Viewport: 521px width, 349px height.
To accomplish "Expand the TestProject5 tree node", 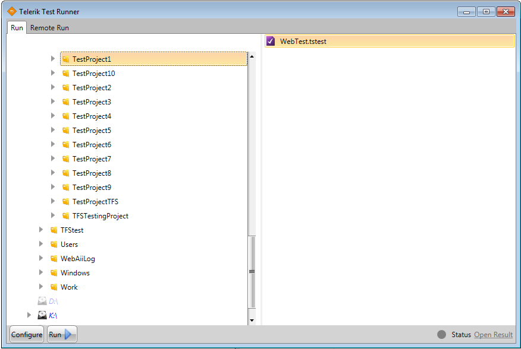I will coord(53,130).
